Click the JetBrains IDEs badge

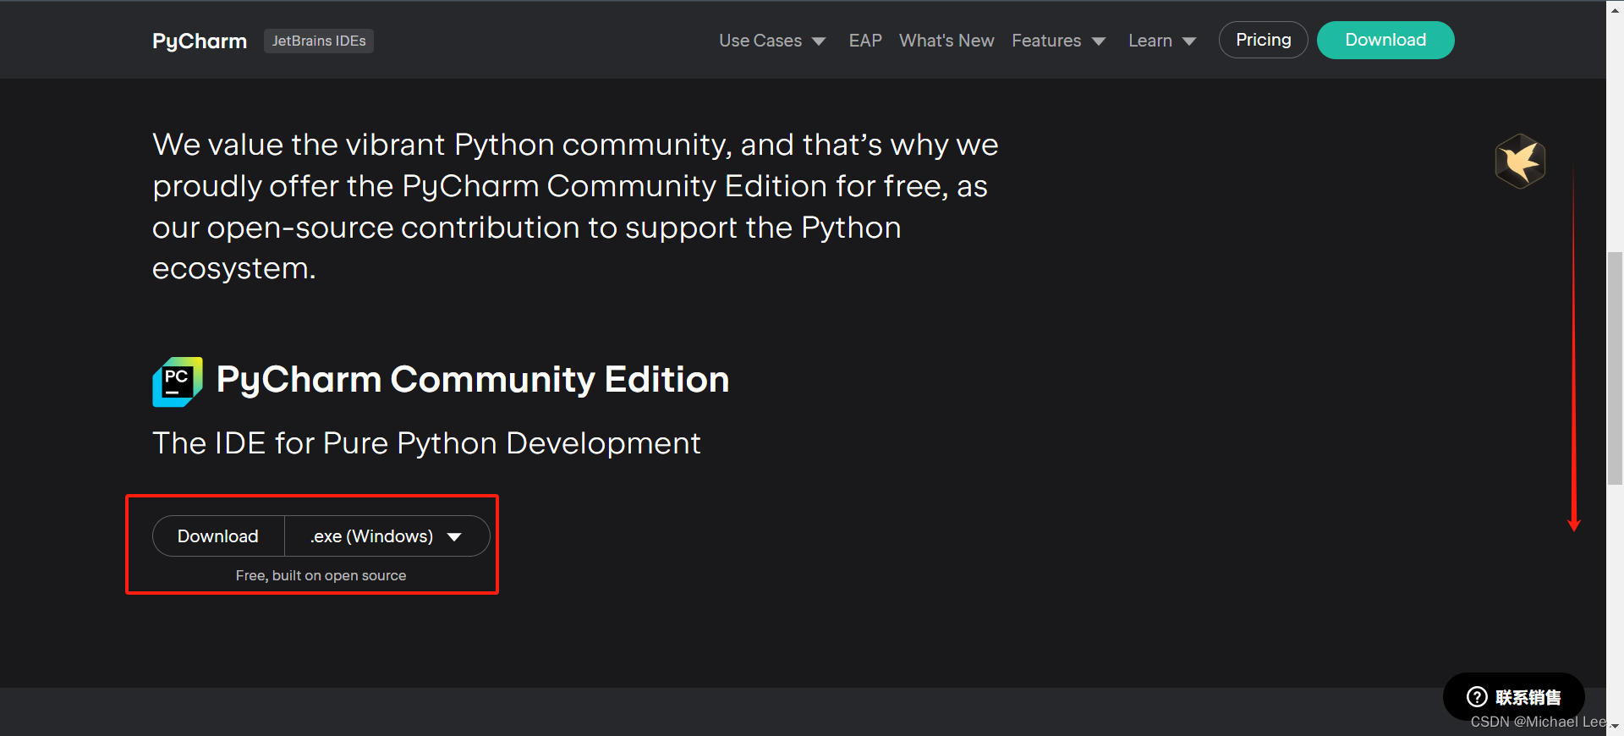319,41
